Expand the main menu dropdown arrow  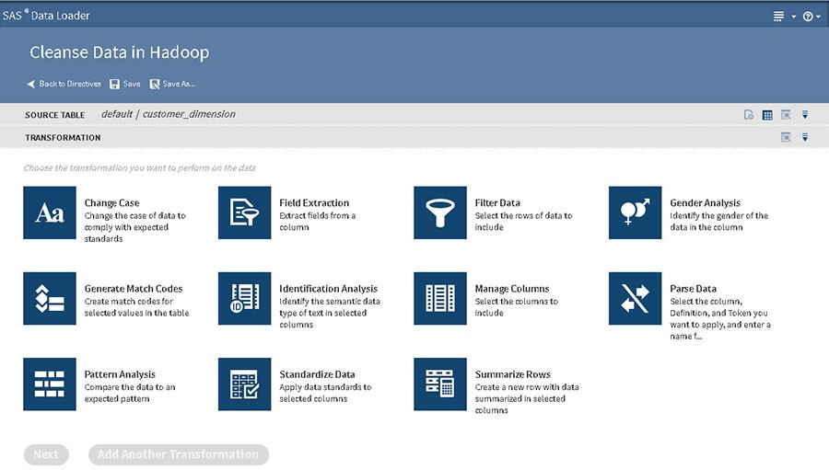(x=794, y=17)
